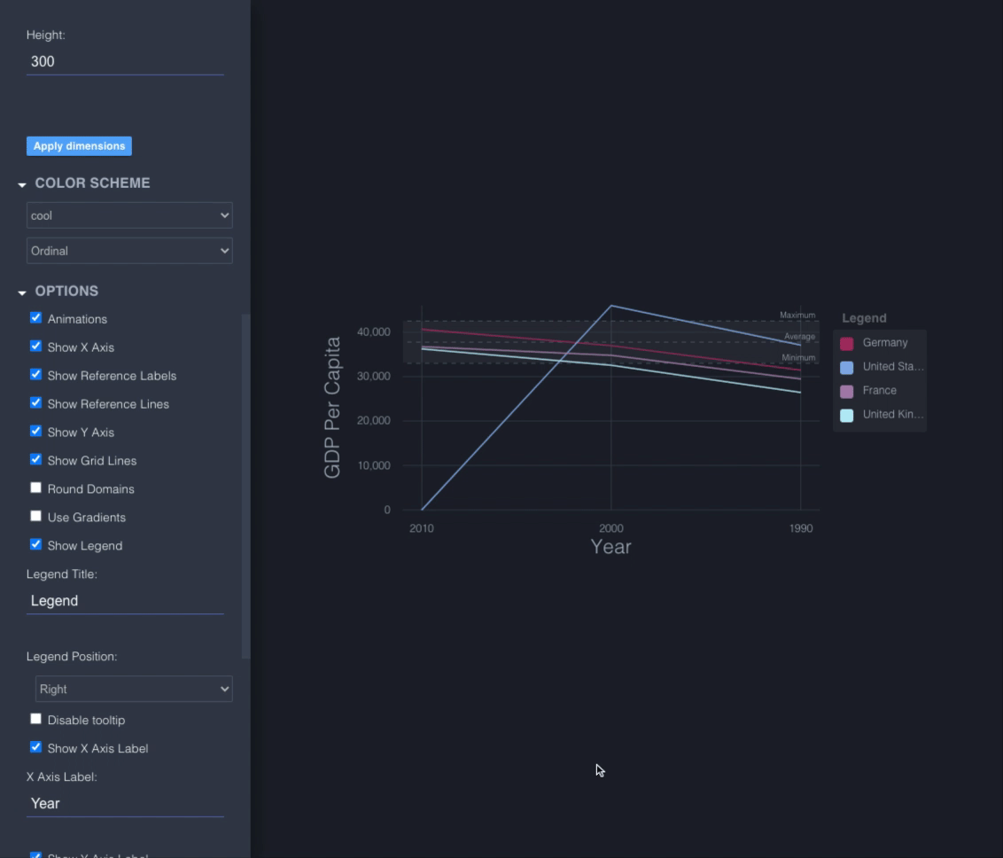Image resolution: width=1003 pixels, height=858 pixels.
Task: Collapse the COLOR SCHEME section
Action: click(x=22, y=184)
